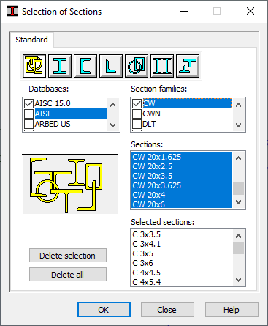Choose the I-section shape icon
This screenshot has height=326, width=268.
[60, 66]
